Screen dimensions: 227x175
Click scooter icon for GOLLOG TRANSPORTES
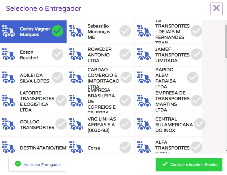tap(9, 124)
